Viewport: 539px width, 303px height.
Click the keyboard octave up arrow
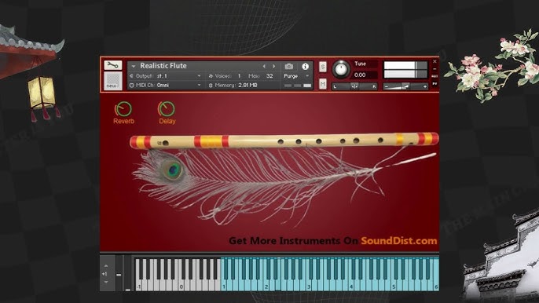pyautogui.click(x=106, y=266)
